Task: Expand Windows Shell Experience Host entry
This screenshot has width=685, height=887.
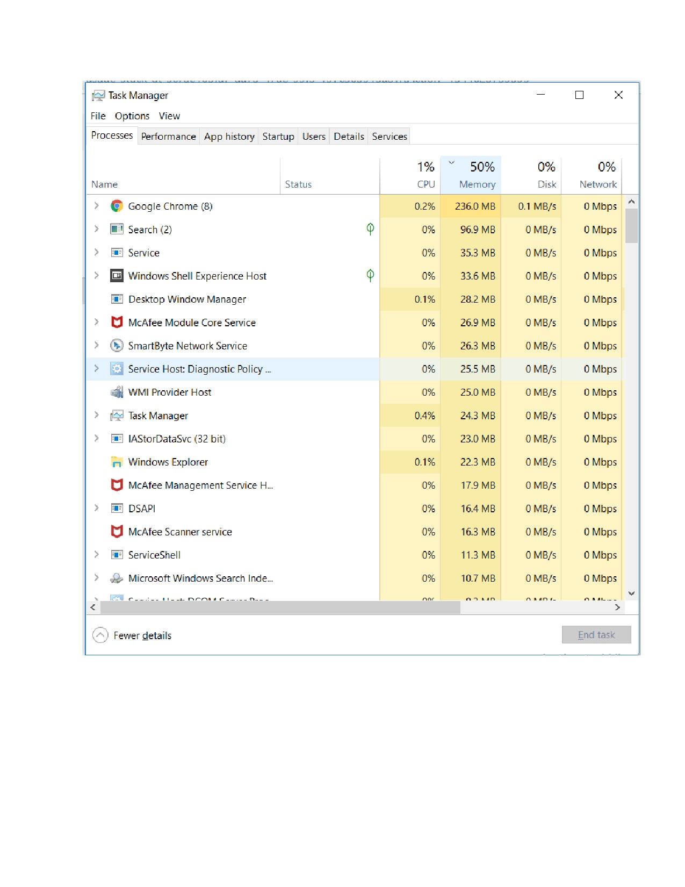Action: click(97, 276)
